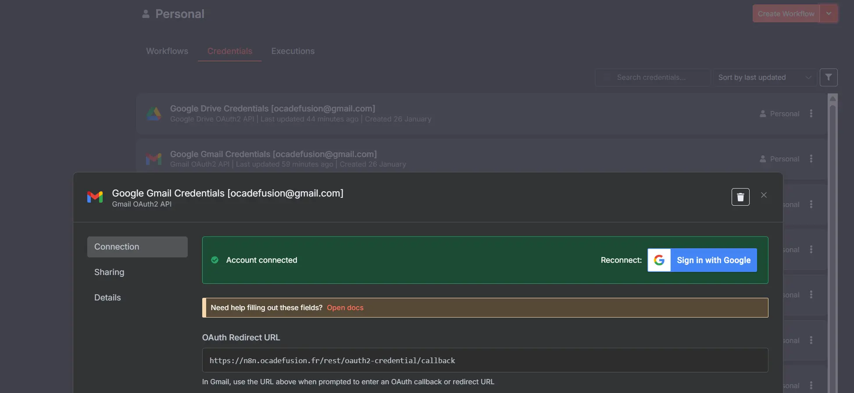Click the Search credentials input field

[x=653, y=77]
